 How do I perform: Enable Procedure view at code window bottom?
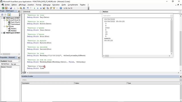pyautogui.click(x=23, y=73)
